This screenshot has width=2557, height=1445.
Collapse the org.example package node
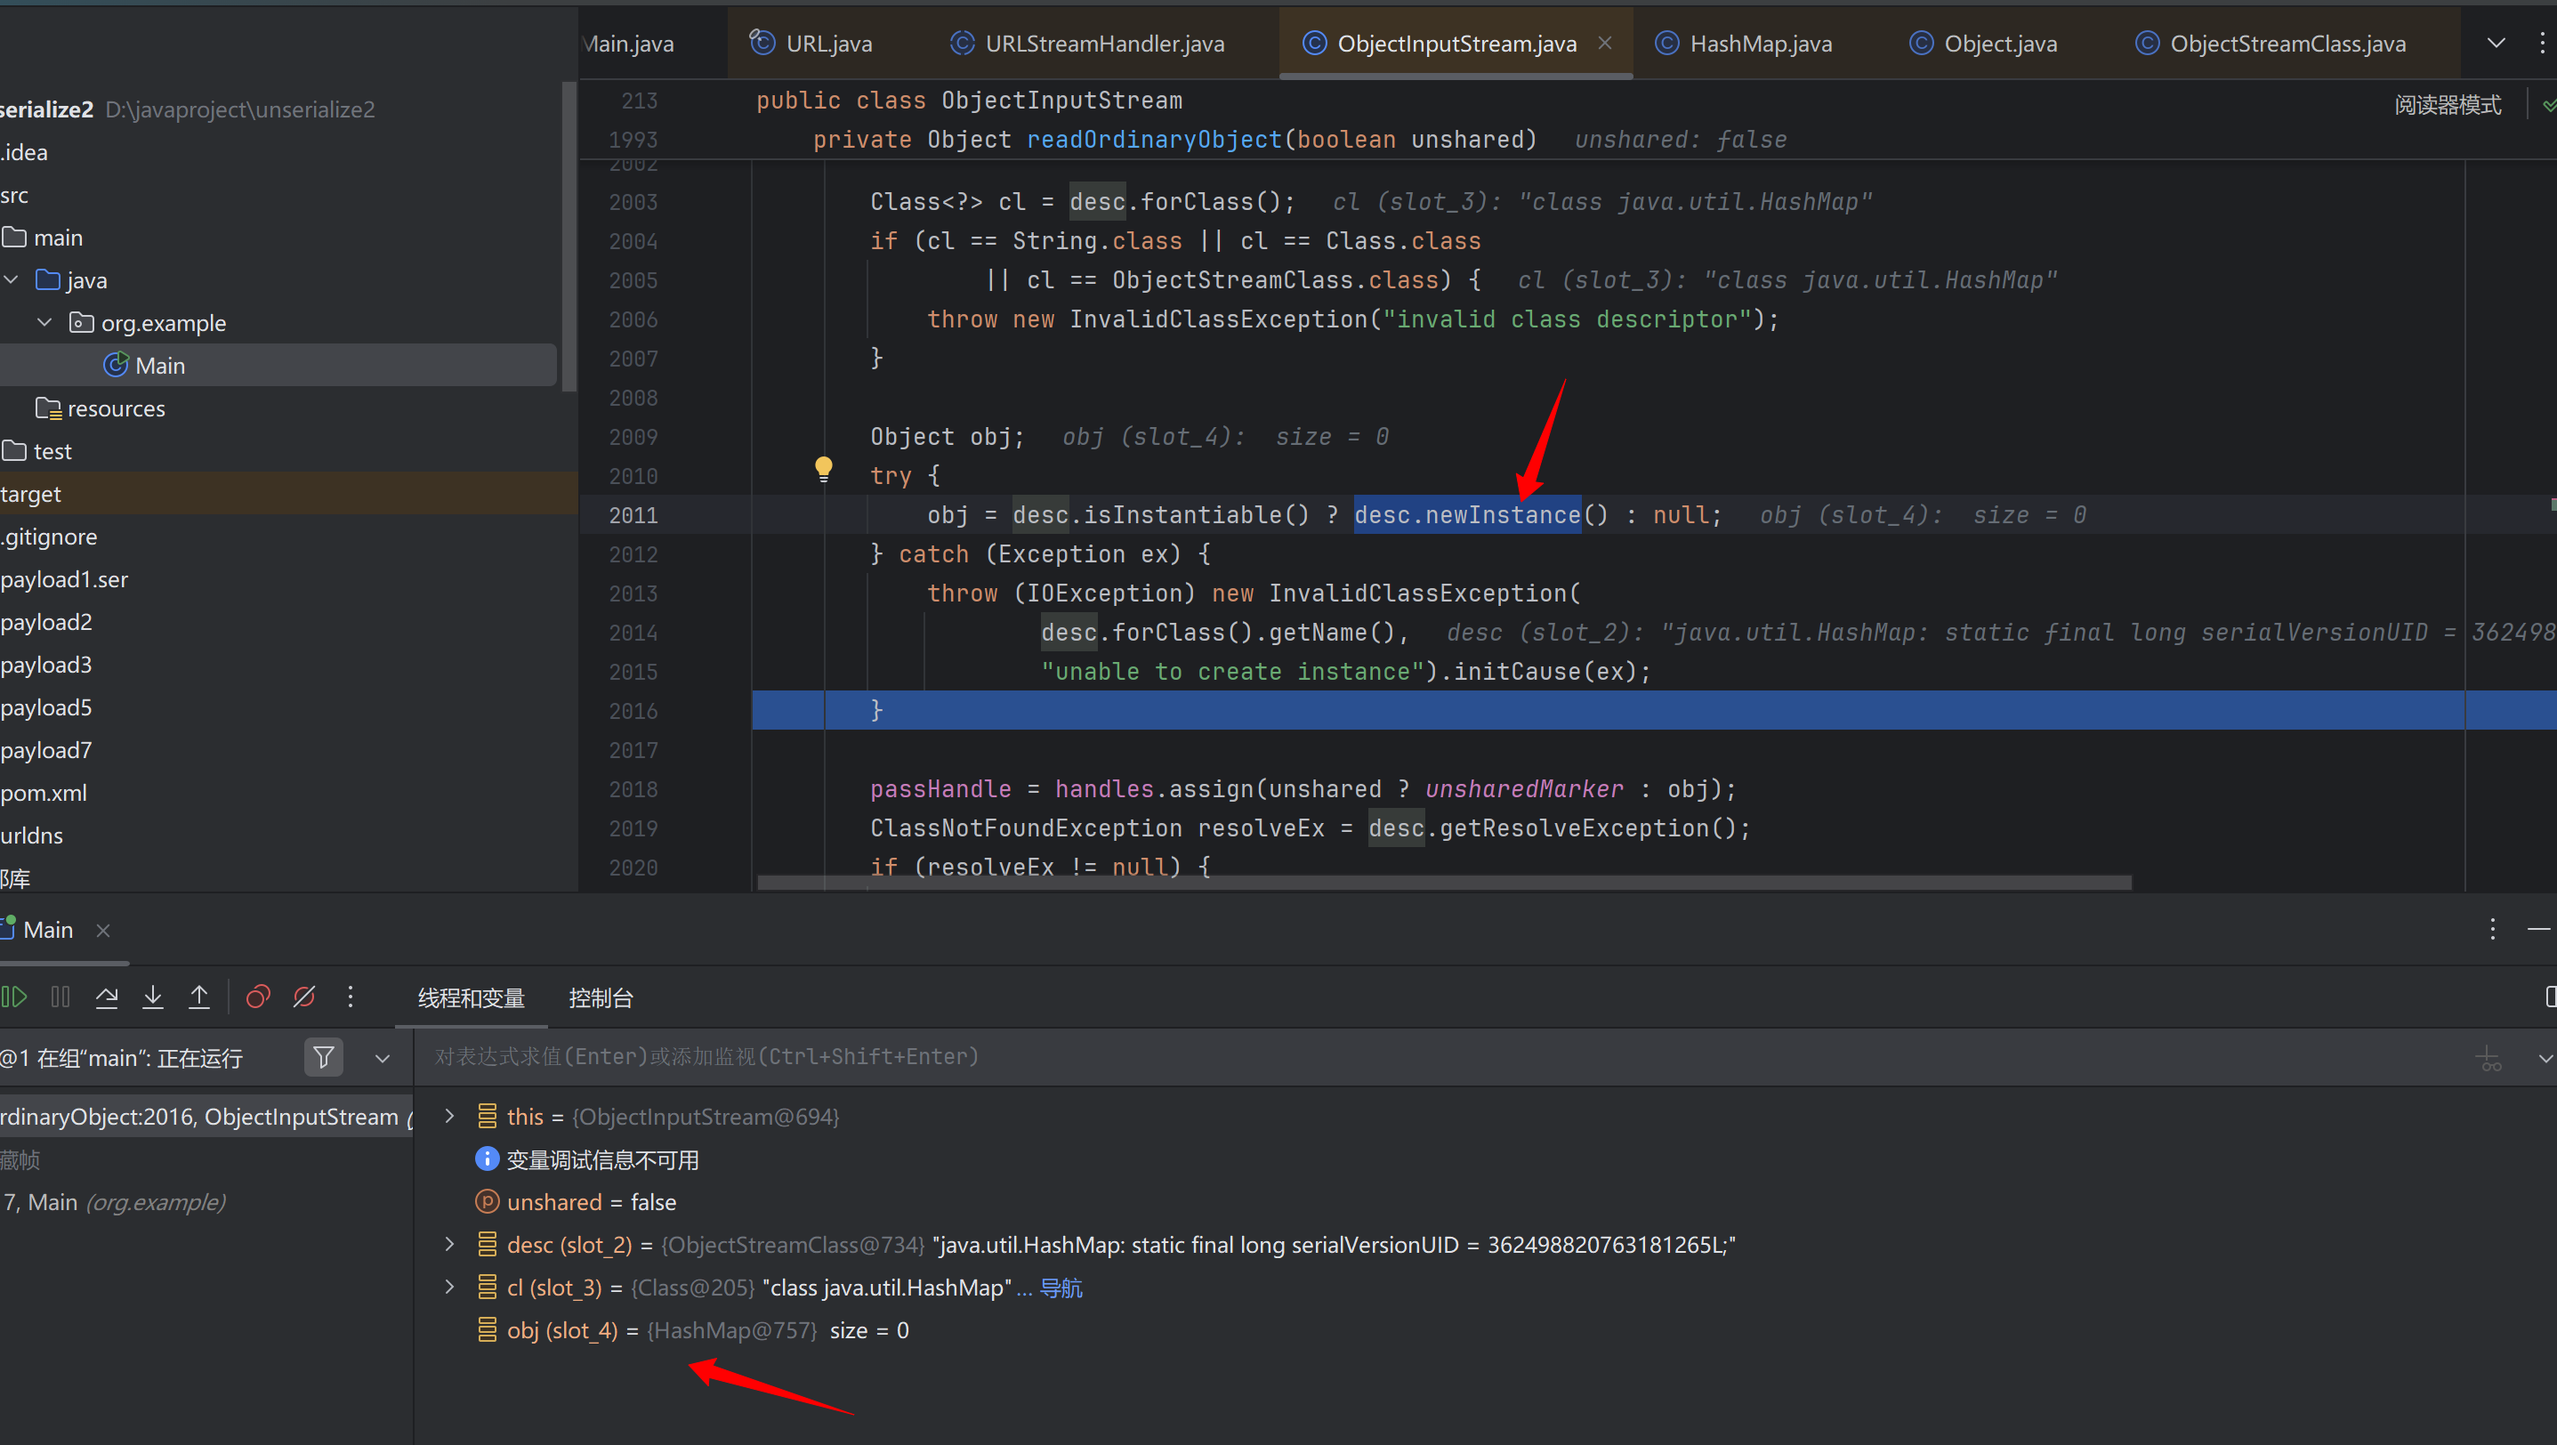[44, 322]
